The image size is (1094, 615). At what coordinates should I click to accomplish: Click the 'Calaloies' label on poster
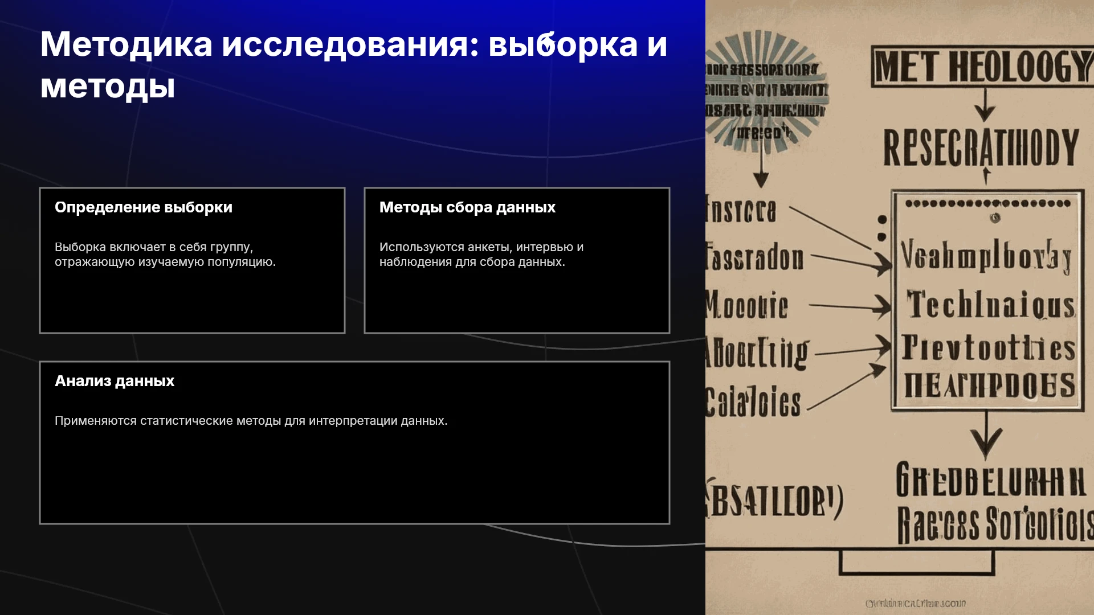(x=753, y=402)
